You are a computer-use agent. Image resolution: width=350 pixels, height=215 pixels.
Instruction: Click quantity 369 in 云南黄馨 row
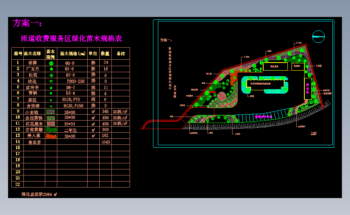(x=105, y=129)
